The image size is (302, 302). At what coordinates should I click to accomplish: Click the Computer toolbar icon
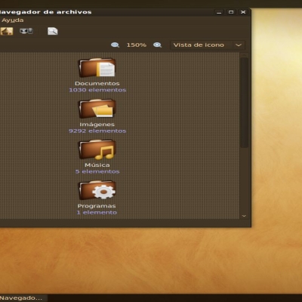tap(26, 31)
